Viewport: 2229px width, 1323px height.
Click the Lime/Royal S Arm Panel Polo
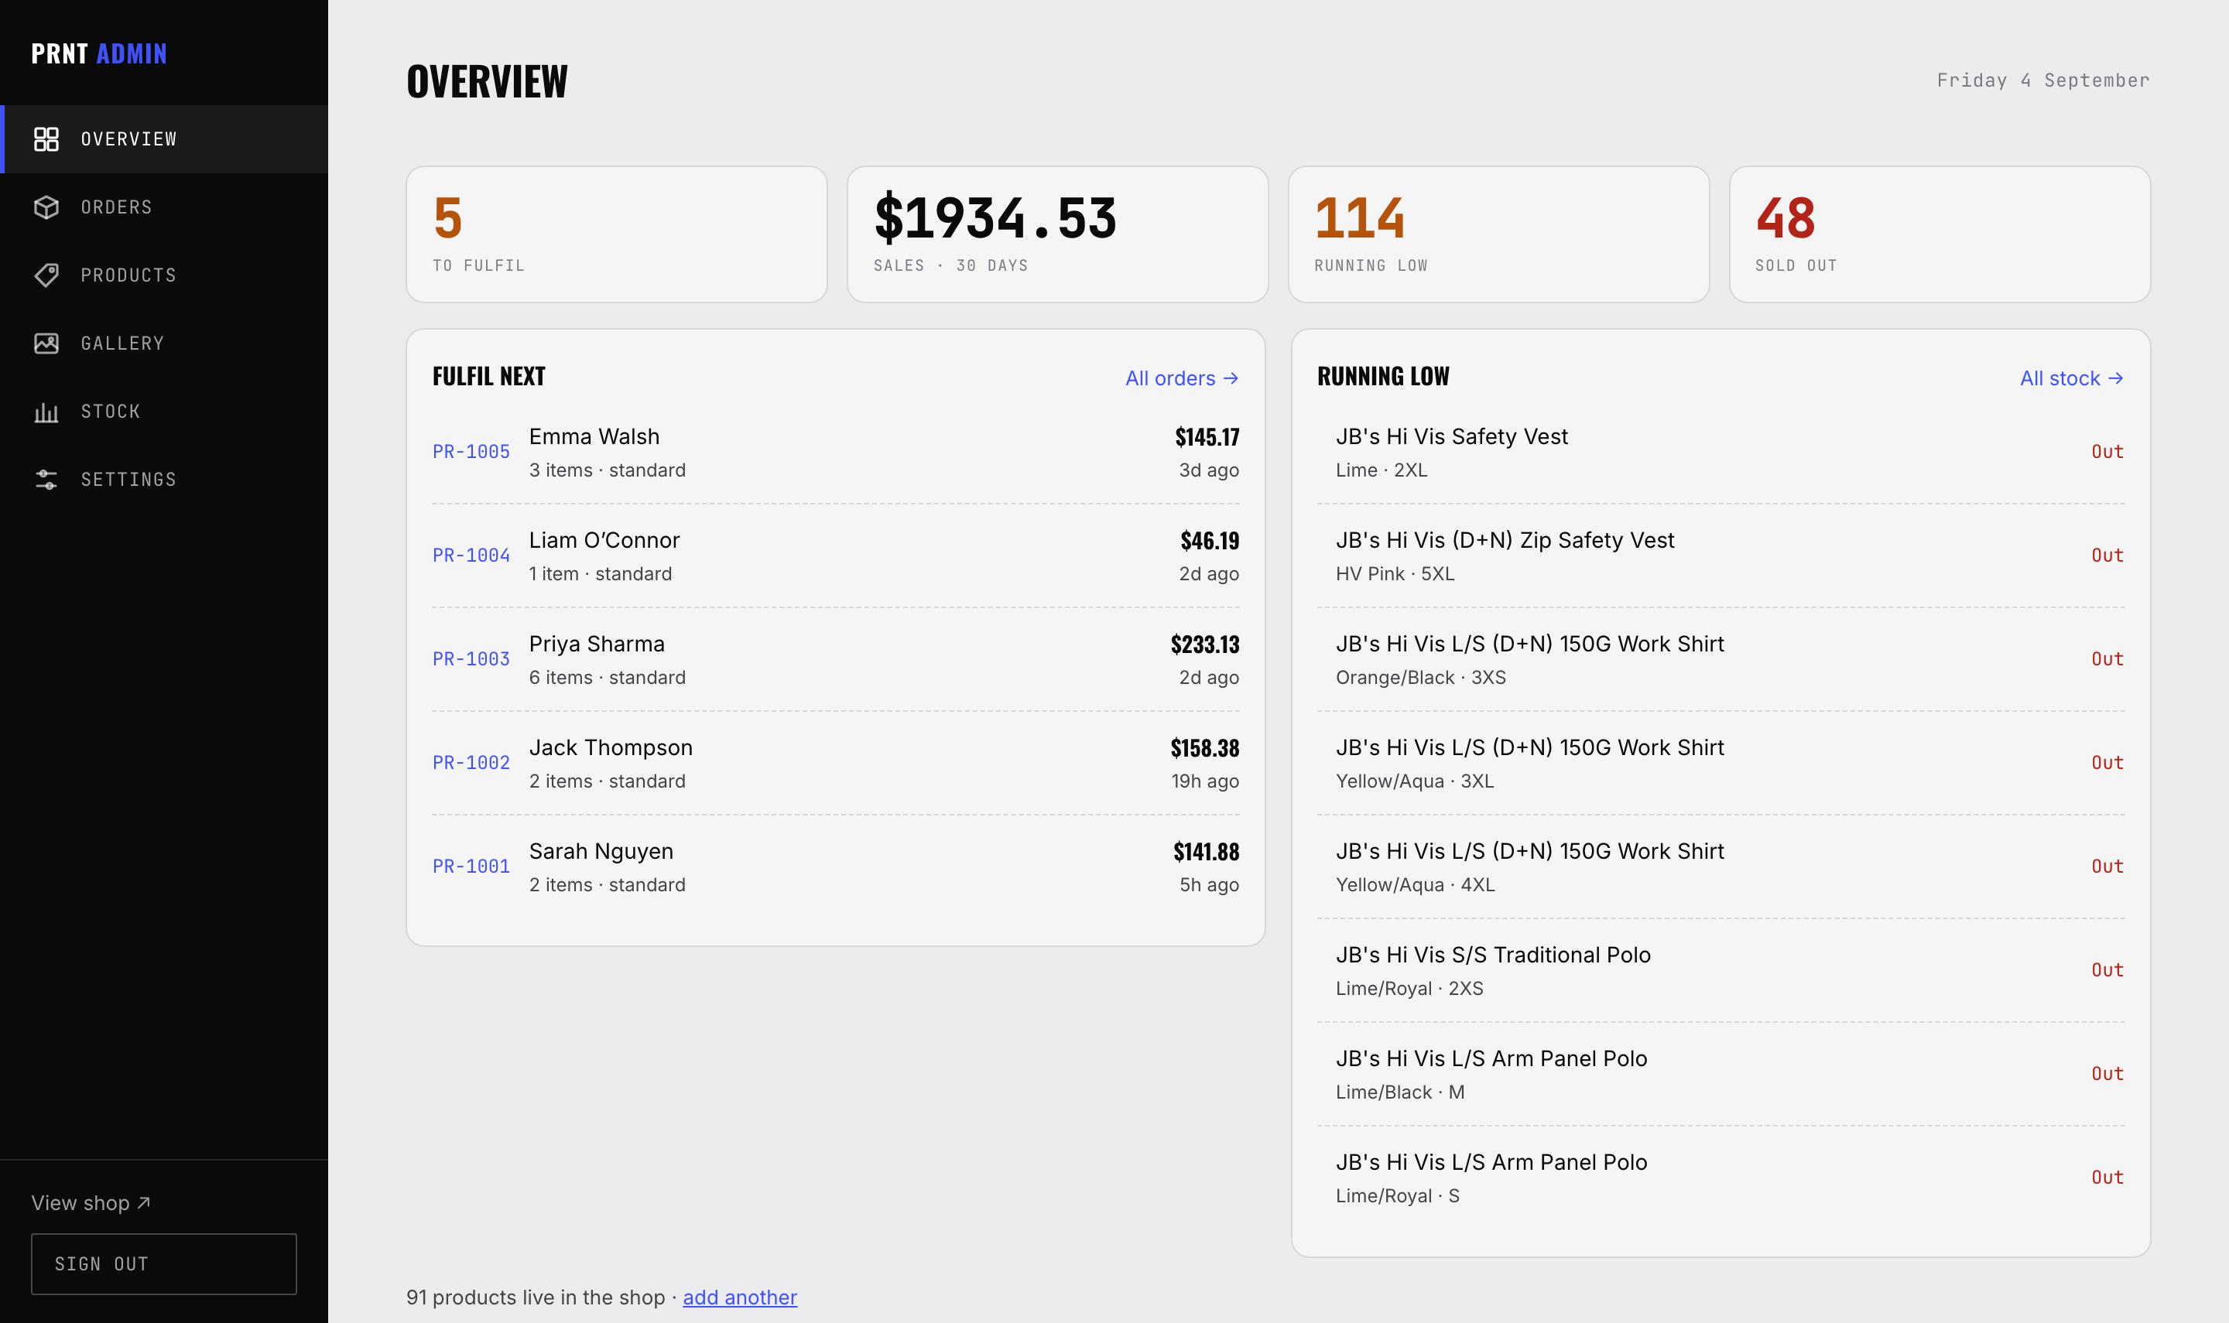pos(1721,1178)
